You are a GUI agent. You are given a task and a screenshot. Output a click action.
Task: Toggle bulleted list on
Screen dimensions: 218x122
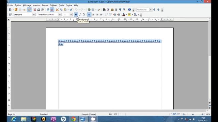coord(110,15)
